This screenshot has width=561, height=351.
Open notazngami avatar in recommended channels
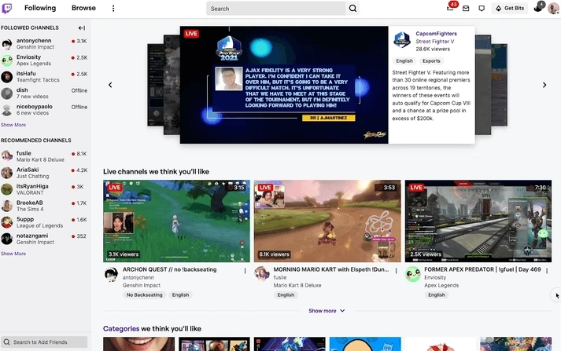point(7,239)
